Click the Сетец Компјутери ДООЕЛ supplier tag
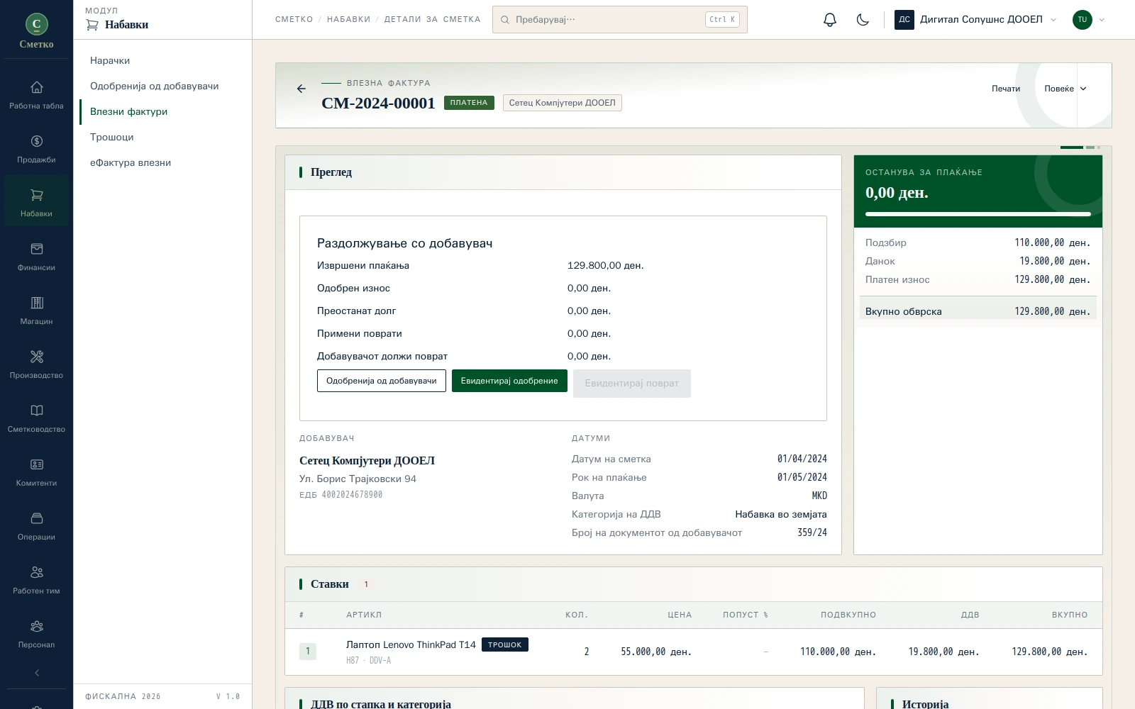 pos(563,103)
